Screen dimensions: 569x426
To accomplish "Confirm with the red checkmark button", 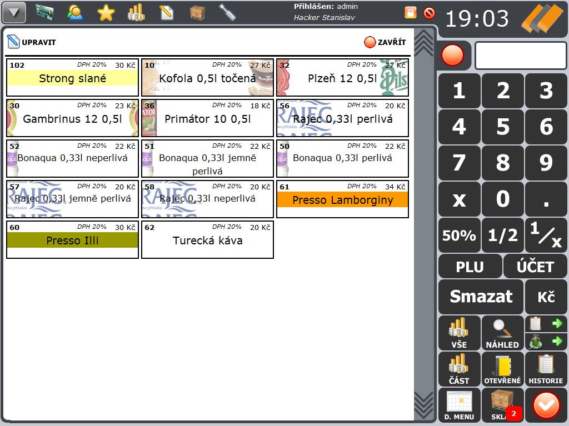I will pos(546,405).
